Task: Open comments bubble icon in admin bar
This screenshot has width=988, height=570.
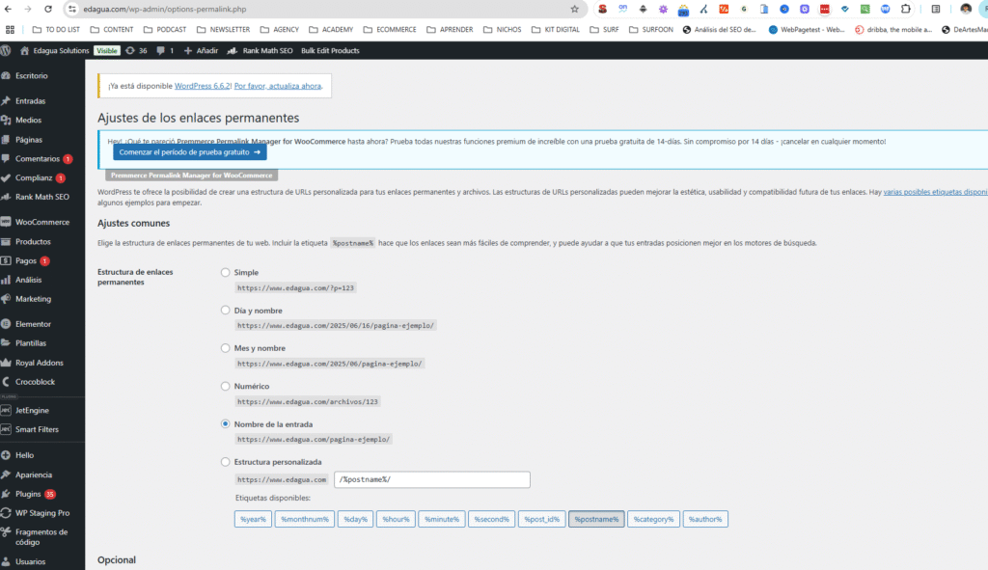Action: 160,50
